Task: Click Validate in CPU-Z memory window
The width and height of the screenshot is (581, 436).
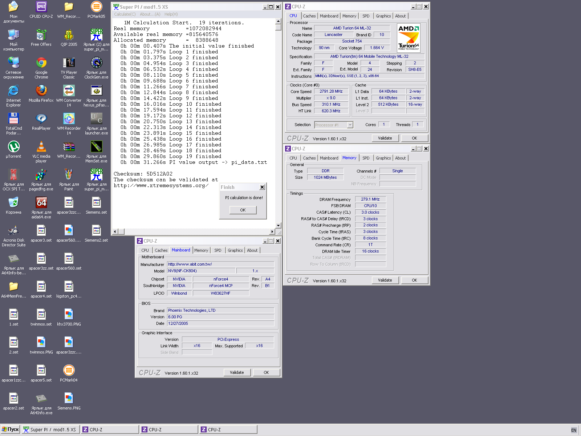Action: tap(385, 280)
